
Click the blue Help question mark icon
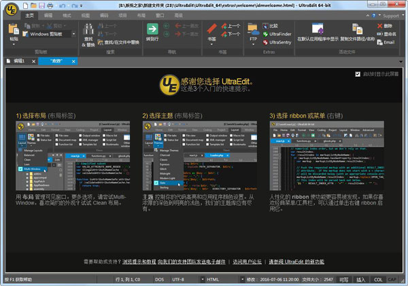tap(374, 16)
